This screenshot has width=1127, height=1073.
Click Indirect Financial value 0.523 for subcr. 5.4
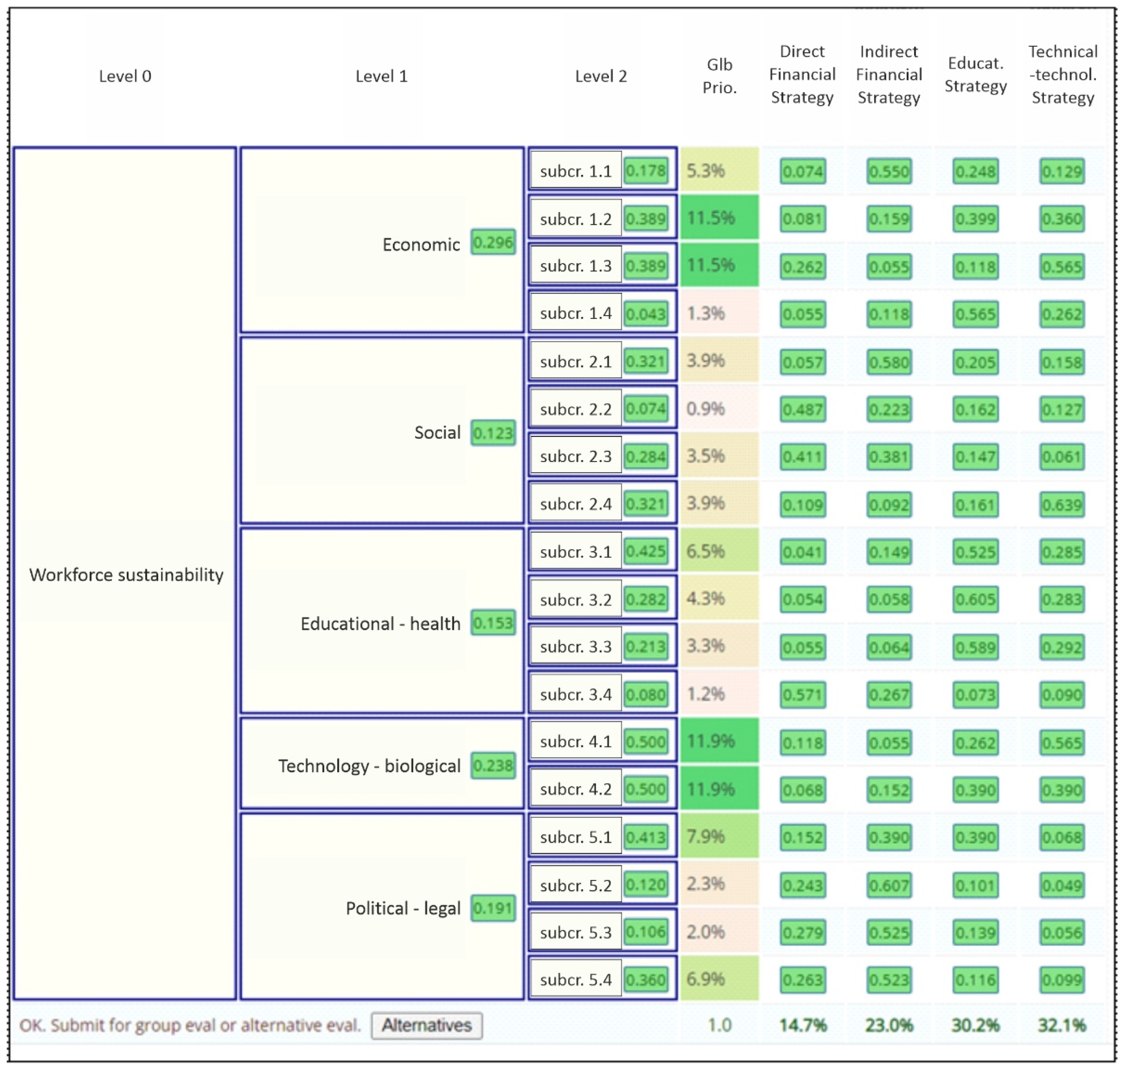point(889,980)
